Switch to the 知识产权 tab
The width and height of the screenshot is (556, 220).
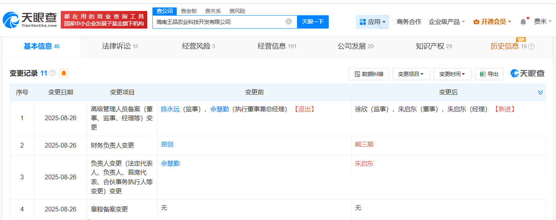pos(433,46)
